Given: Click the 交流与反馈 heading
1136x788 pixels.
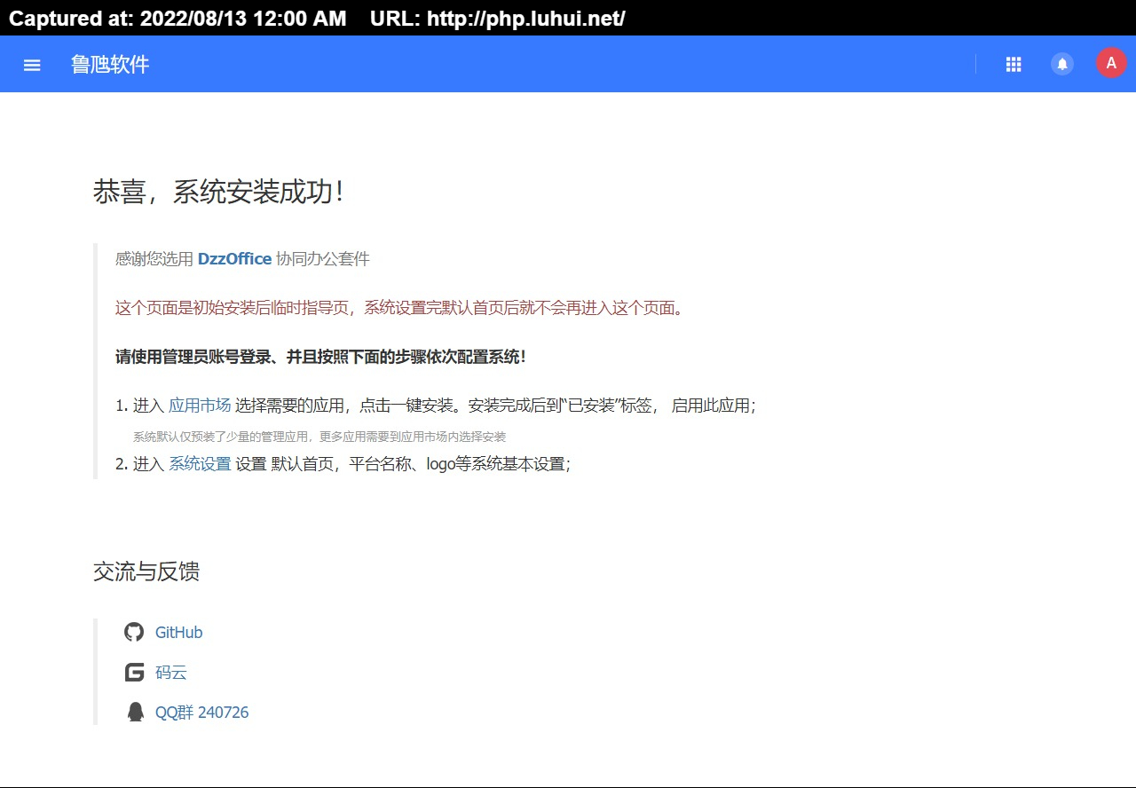Looking at the screenshot, I should pyautogui.click(x=146, y=571).
